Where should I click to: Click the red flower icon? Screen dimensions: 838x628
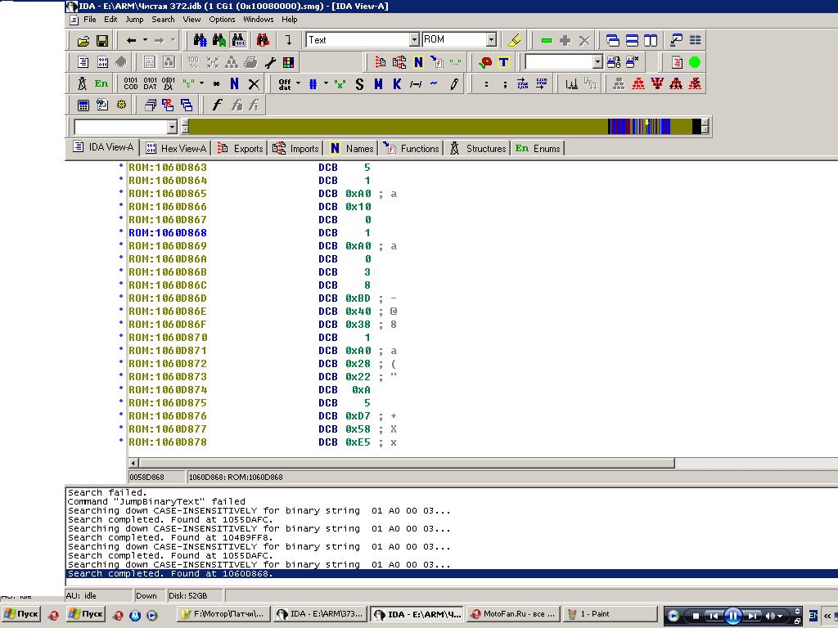coord(485,62)
